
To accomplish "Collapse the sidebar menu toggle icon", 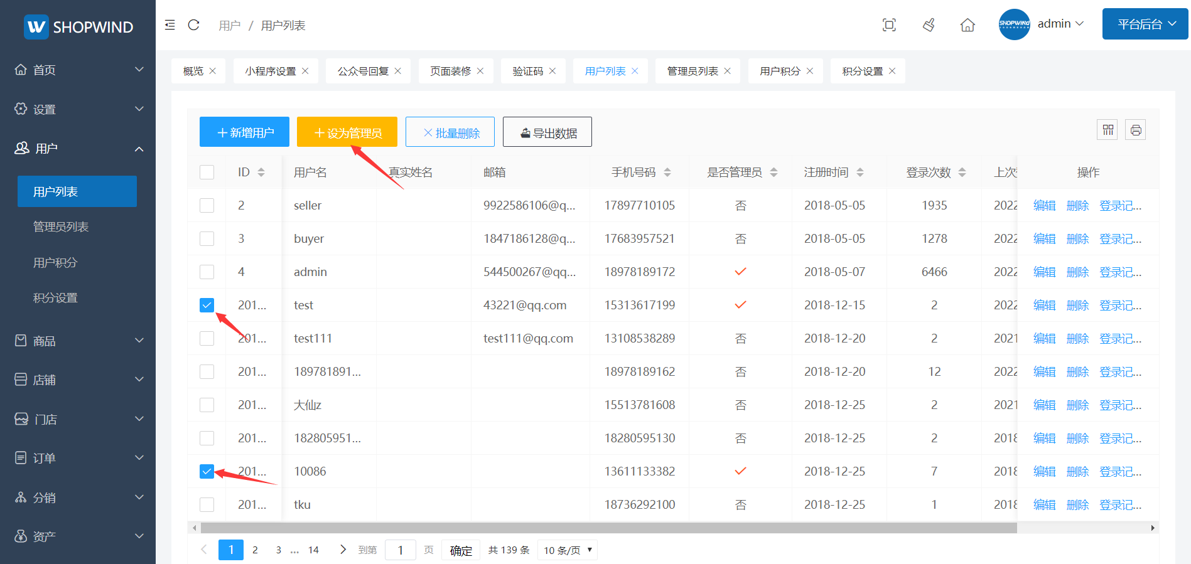I will coord(170,25).
